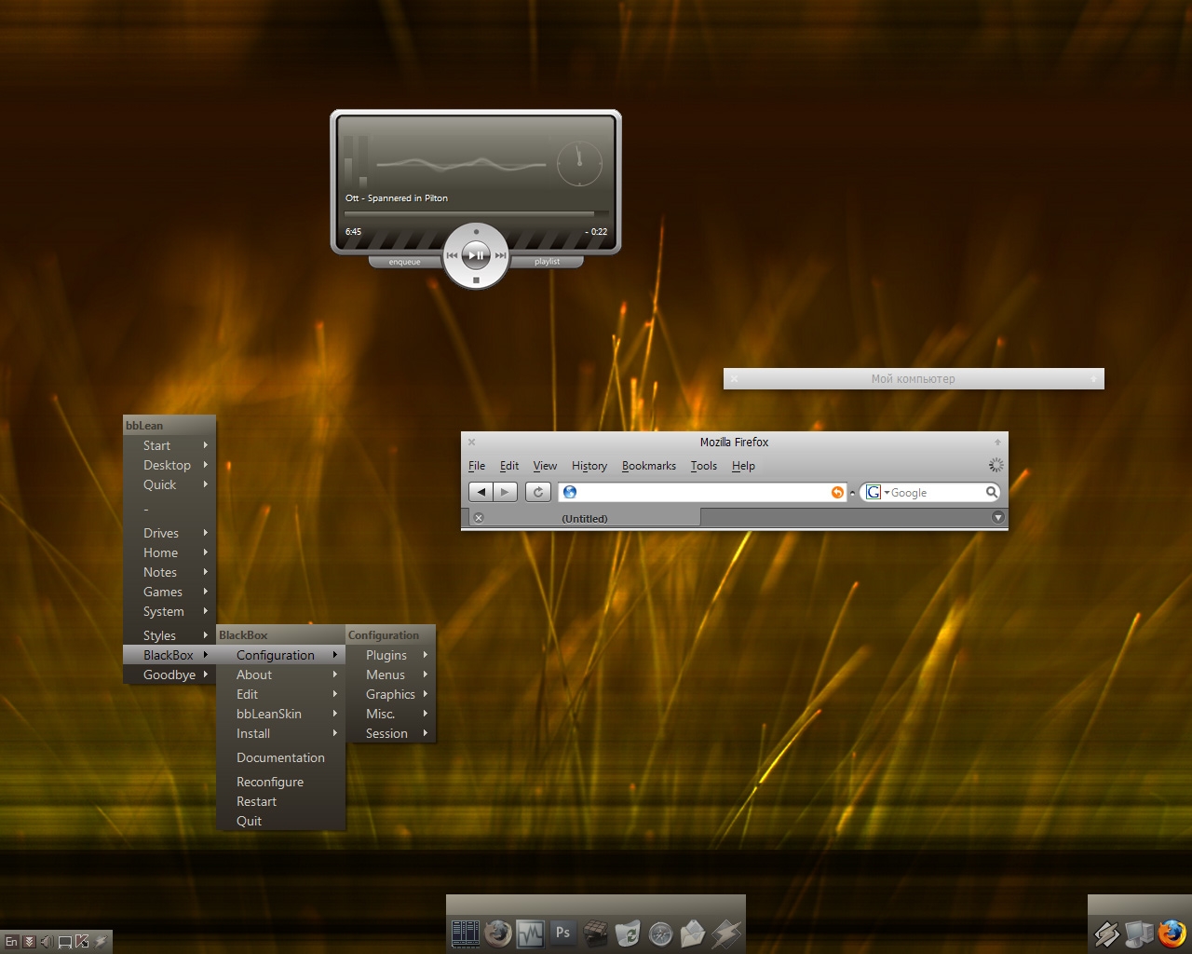Toggle play/pause in the music player

[x=476, y=254]
